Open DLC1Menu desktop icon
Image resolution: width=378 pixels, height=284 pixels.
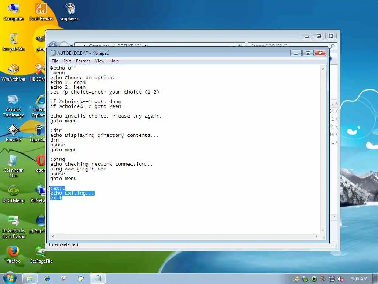click(x=14, y=194)
